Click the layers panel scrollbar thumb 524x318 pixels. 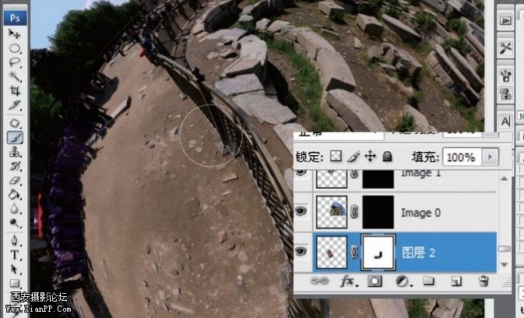[x=505, y=249]
